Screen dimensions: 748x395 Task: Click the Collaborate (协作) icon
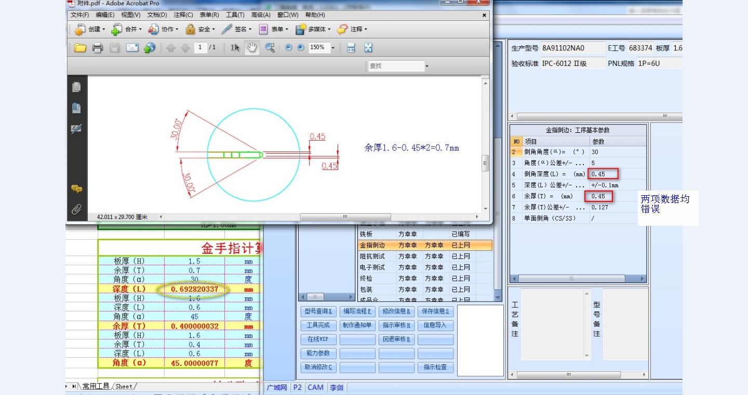pyautogui.click(x=153, y=29)
